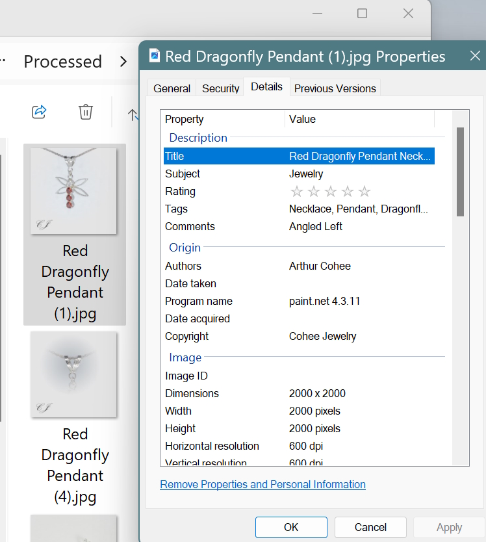This screenshot has width=486, height=542.
Task: Switch to the General tab
Action: tap(172, 88)
